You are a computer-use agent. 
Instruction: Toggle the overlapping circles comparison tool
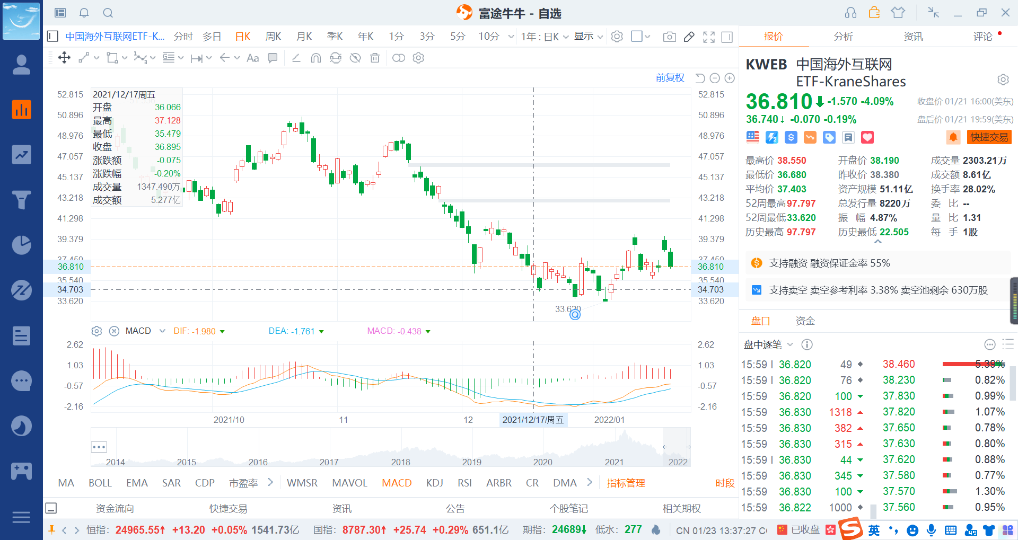[x=399, y=58]
